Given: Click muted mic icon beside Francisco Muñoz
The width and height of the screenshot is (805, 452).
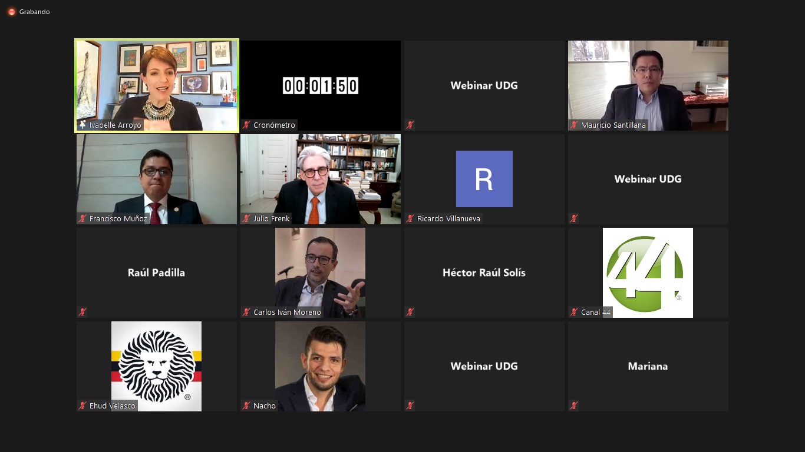Looking at the screenshot, I should [83, 218].
